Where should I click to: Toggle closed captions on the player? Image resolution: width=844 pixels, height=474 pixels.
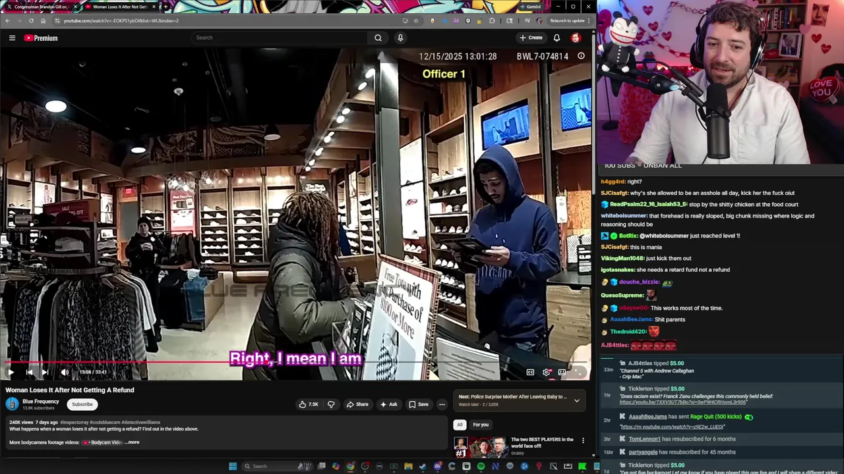tap(530, 372)
